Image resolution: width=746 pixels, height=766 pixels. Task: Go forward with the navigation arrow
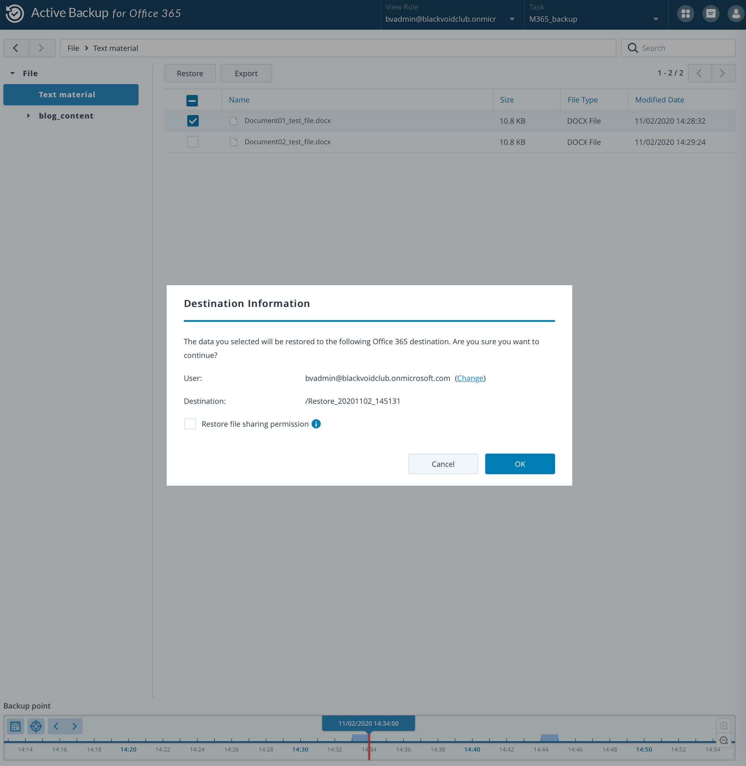coord(41,48)
